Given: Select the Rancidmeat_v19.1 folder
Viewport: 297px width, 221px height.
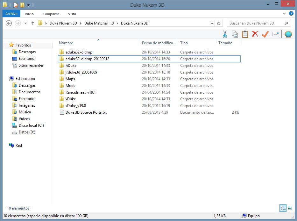Looking at the screenshot, I should 149,92.
